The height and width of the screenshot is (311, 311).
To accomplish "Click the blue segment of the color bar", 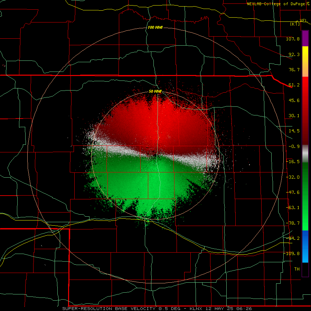I will [x=305, y=246].
